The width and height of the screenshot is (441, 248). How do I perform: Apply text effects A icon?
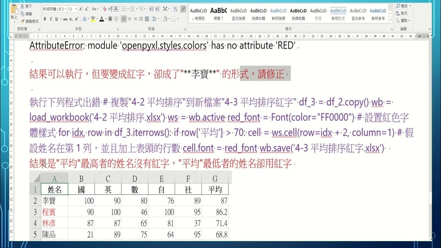coord(84,19)
